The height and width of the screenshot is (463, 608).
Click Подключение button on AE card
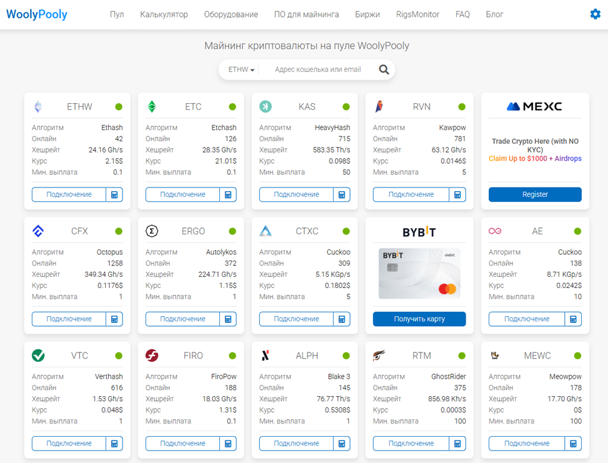coord(527,319)
